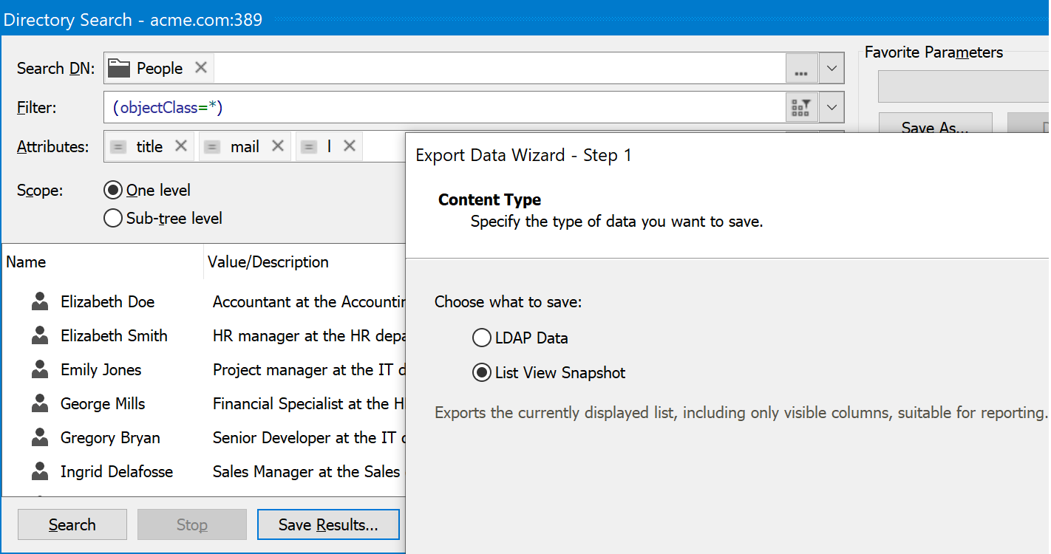The image size is (1051, 554).
Task: Select the One level scope radio button
Action: click(113, 191)
